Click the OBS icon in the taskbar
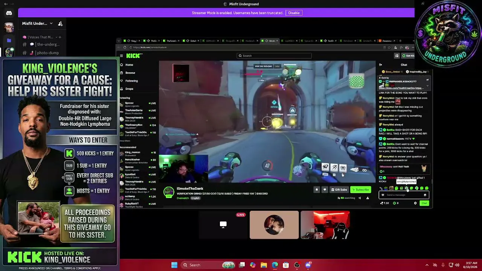This screenshot has width=482, height=271. (x=297, y=265)
